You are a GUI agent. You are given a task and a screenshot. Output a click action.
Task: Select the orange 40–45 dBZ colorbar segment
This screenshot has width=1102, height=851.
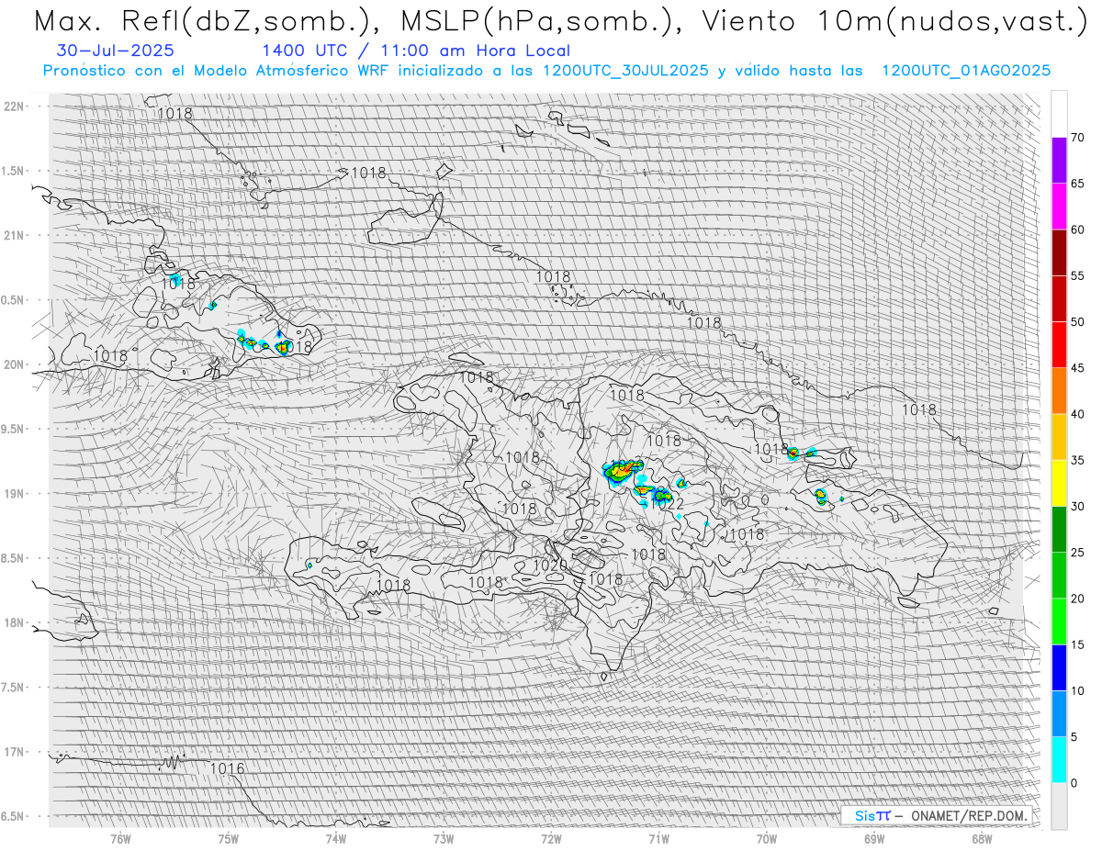pyautogui.click(x=1059, y=391)
